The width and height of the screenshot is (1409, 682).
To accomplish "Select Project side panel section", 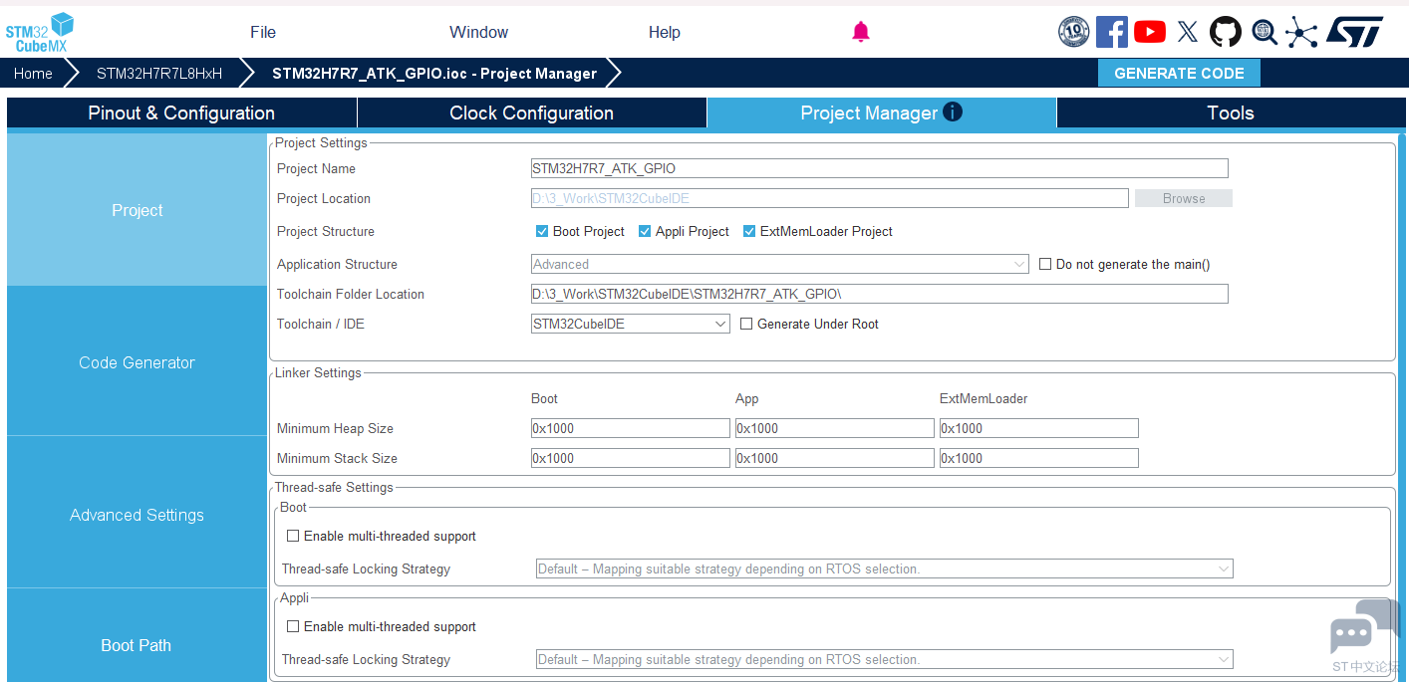I will tap(138, 210).
